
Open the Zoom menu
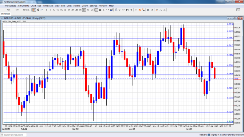pos(85,6)
